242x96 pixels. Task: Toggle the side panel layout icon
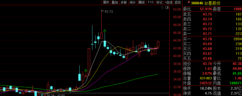tap(167, 8)
